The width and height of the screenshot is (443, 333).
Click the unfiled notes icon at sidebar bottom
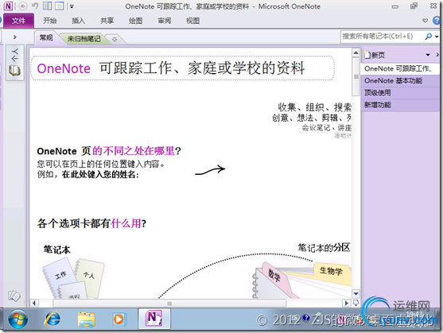click(x=14, y=296)
